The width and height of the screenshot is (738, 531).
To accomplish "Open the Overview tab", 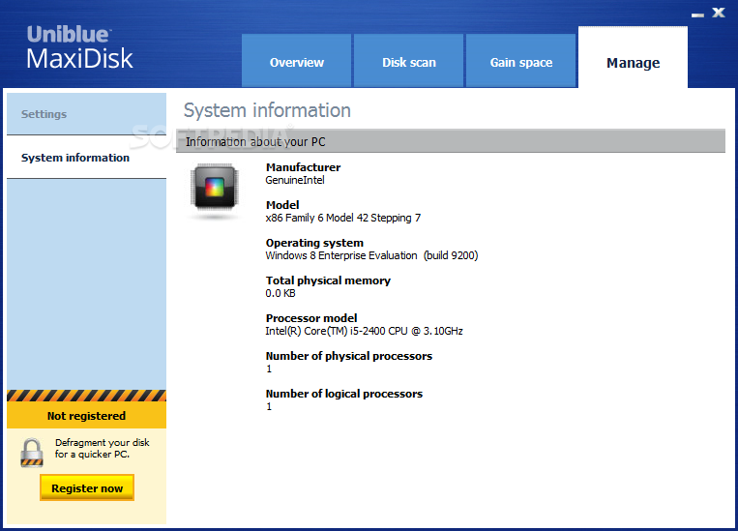I will pos(297,61).
